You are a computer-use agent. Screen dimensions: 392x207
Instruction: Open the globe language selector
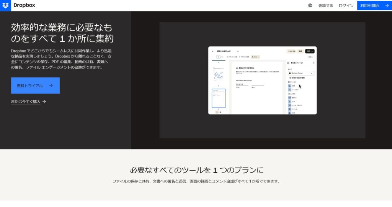pos(310,6)
